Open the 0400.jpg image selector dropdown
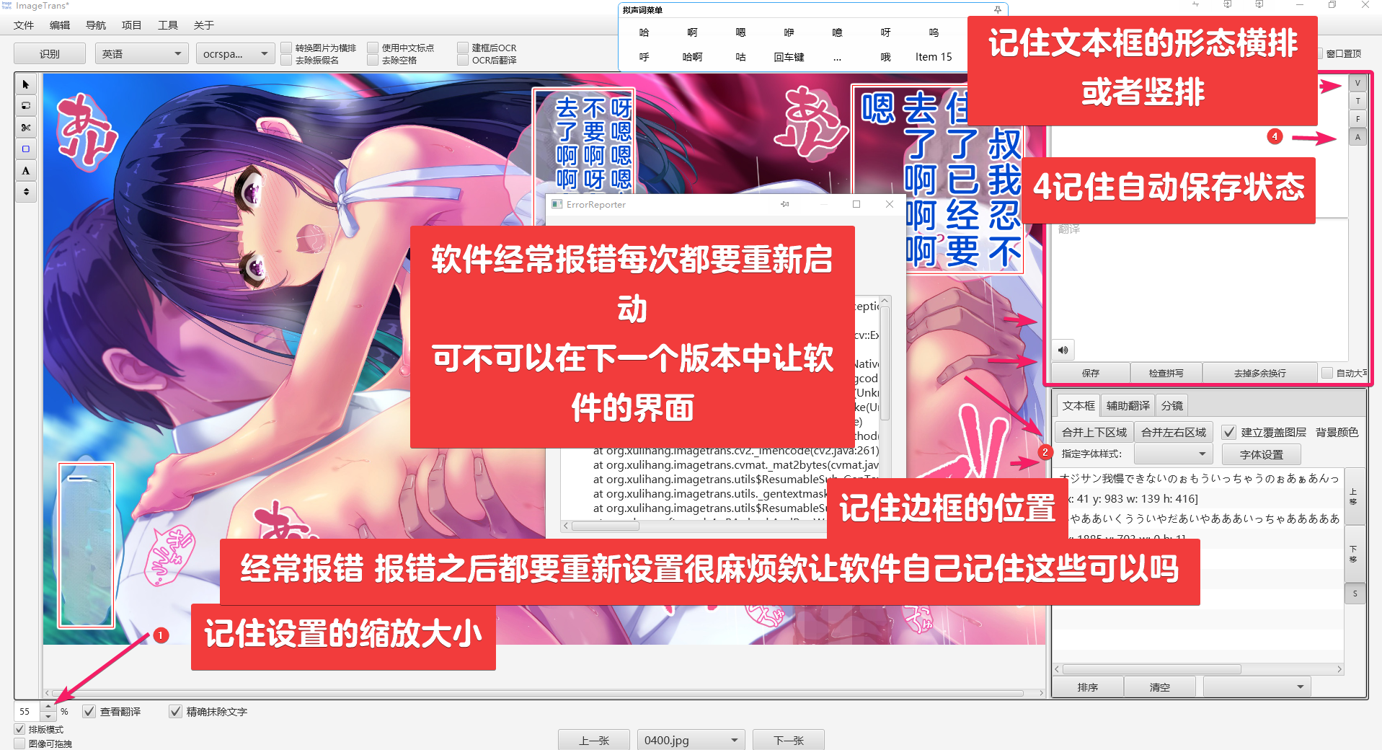This screenshot has width=1382, height=750. 691,740
